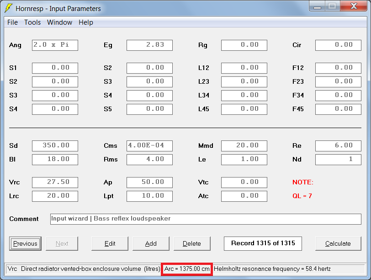Select the Nd field showing 1

coord(339,160)
